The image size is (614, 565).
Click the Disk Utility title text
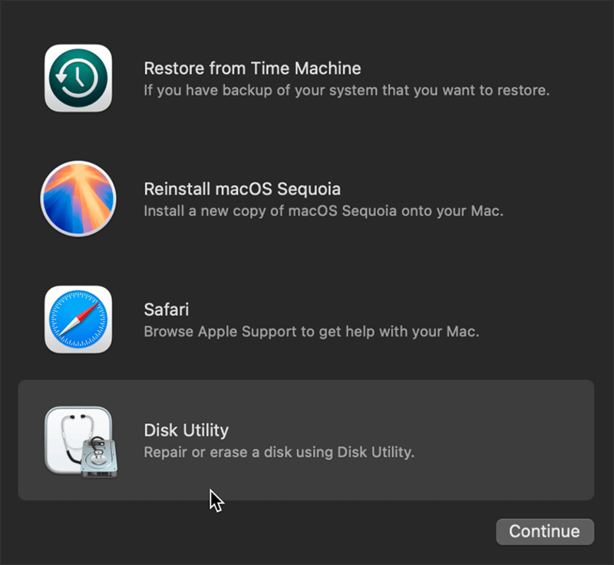pos(187,431)
